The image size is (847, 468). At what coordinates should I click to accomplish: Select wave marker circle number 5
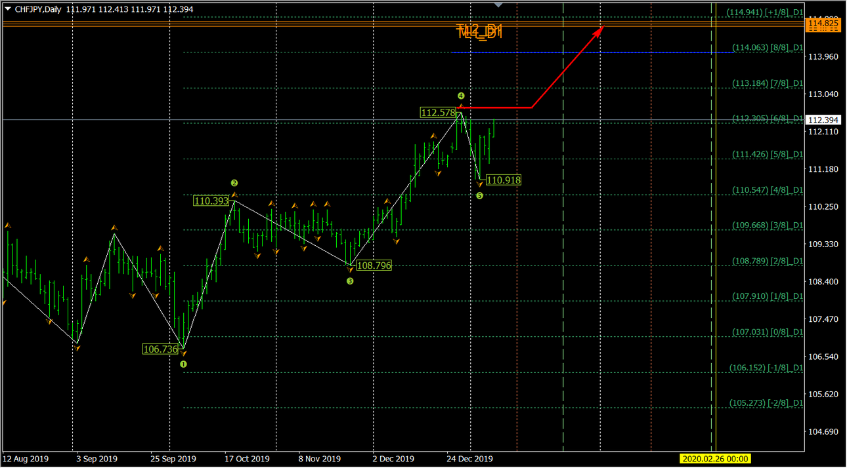[479, 195]
